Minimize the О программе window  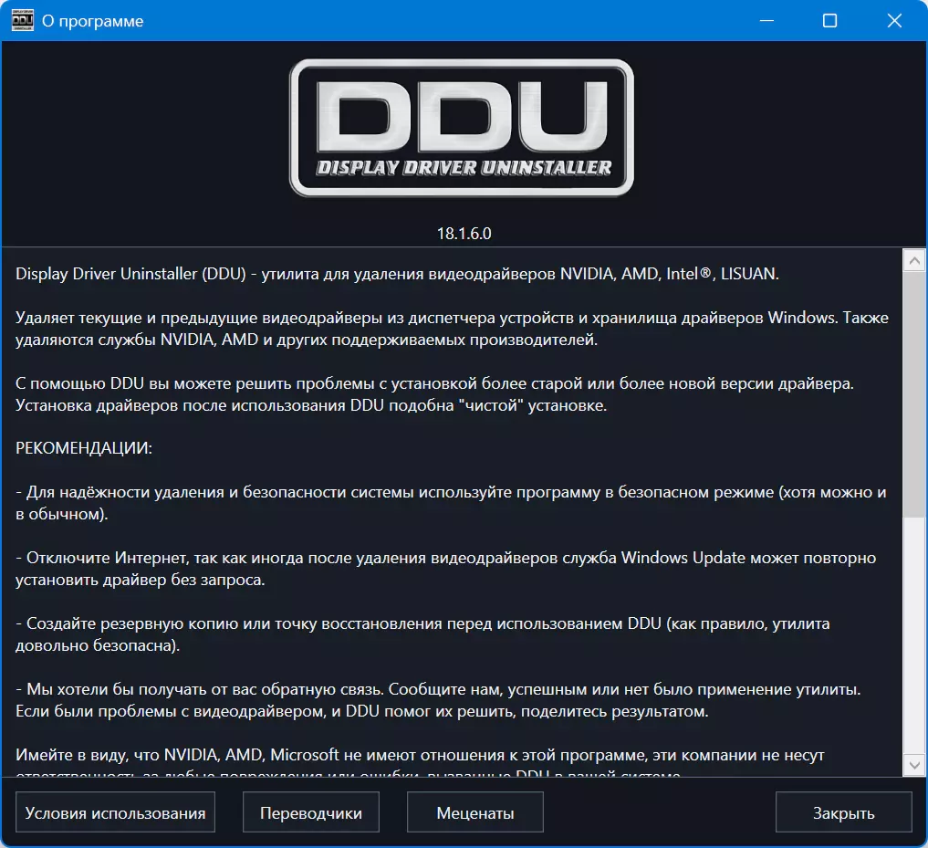click(766, 21)
